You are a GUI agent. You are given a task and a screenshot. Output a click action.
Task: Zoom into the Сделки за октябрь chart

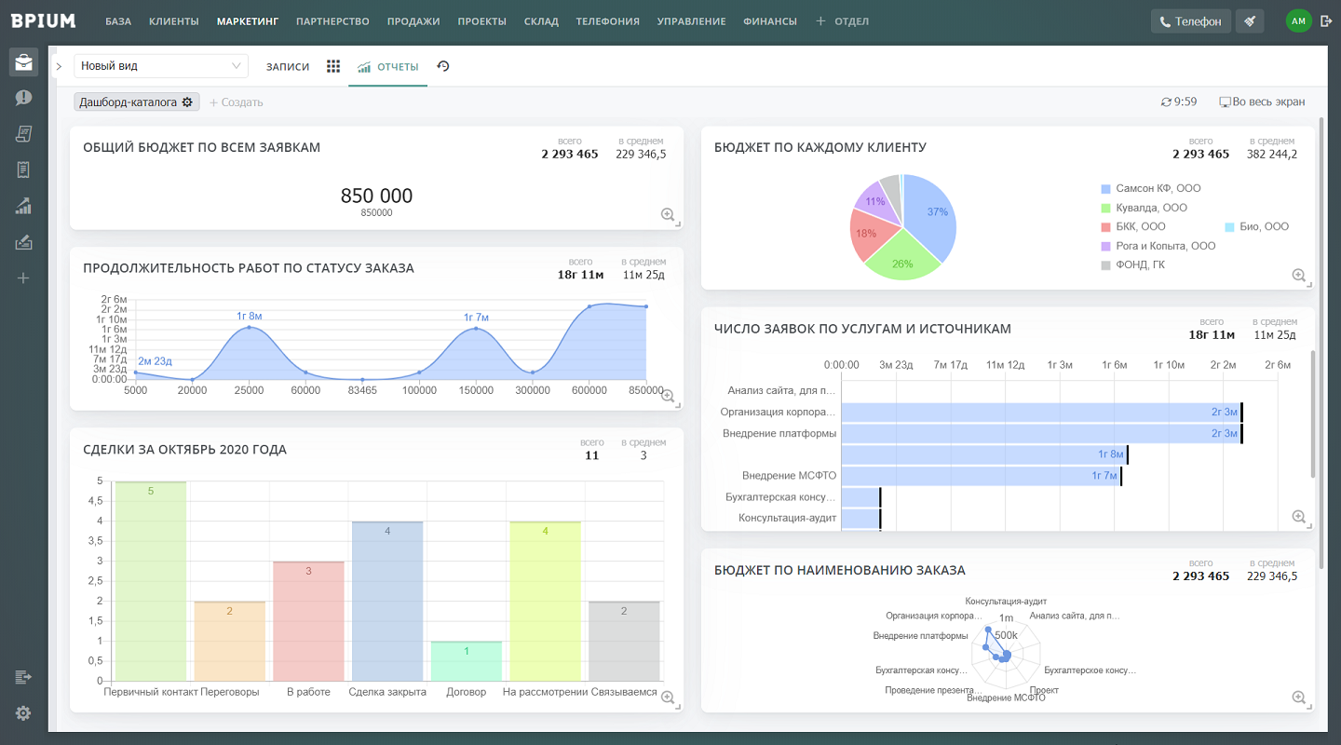(x=668, y=698)
